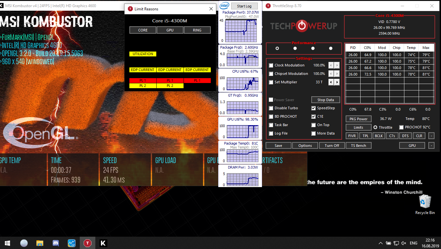Image resolution: width=441 pixels, height=249 pixels.
Task: Check the Disable Turbo option
Action: click(x=271, y=108)
